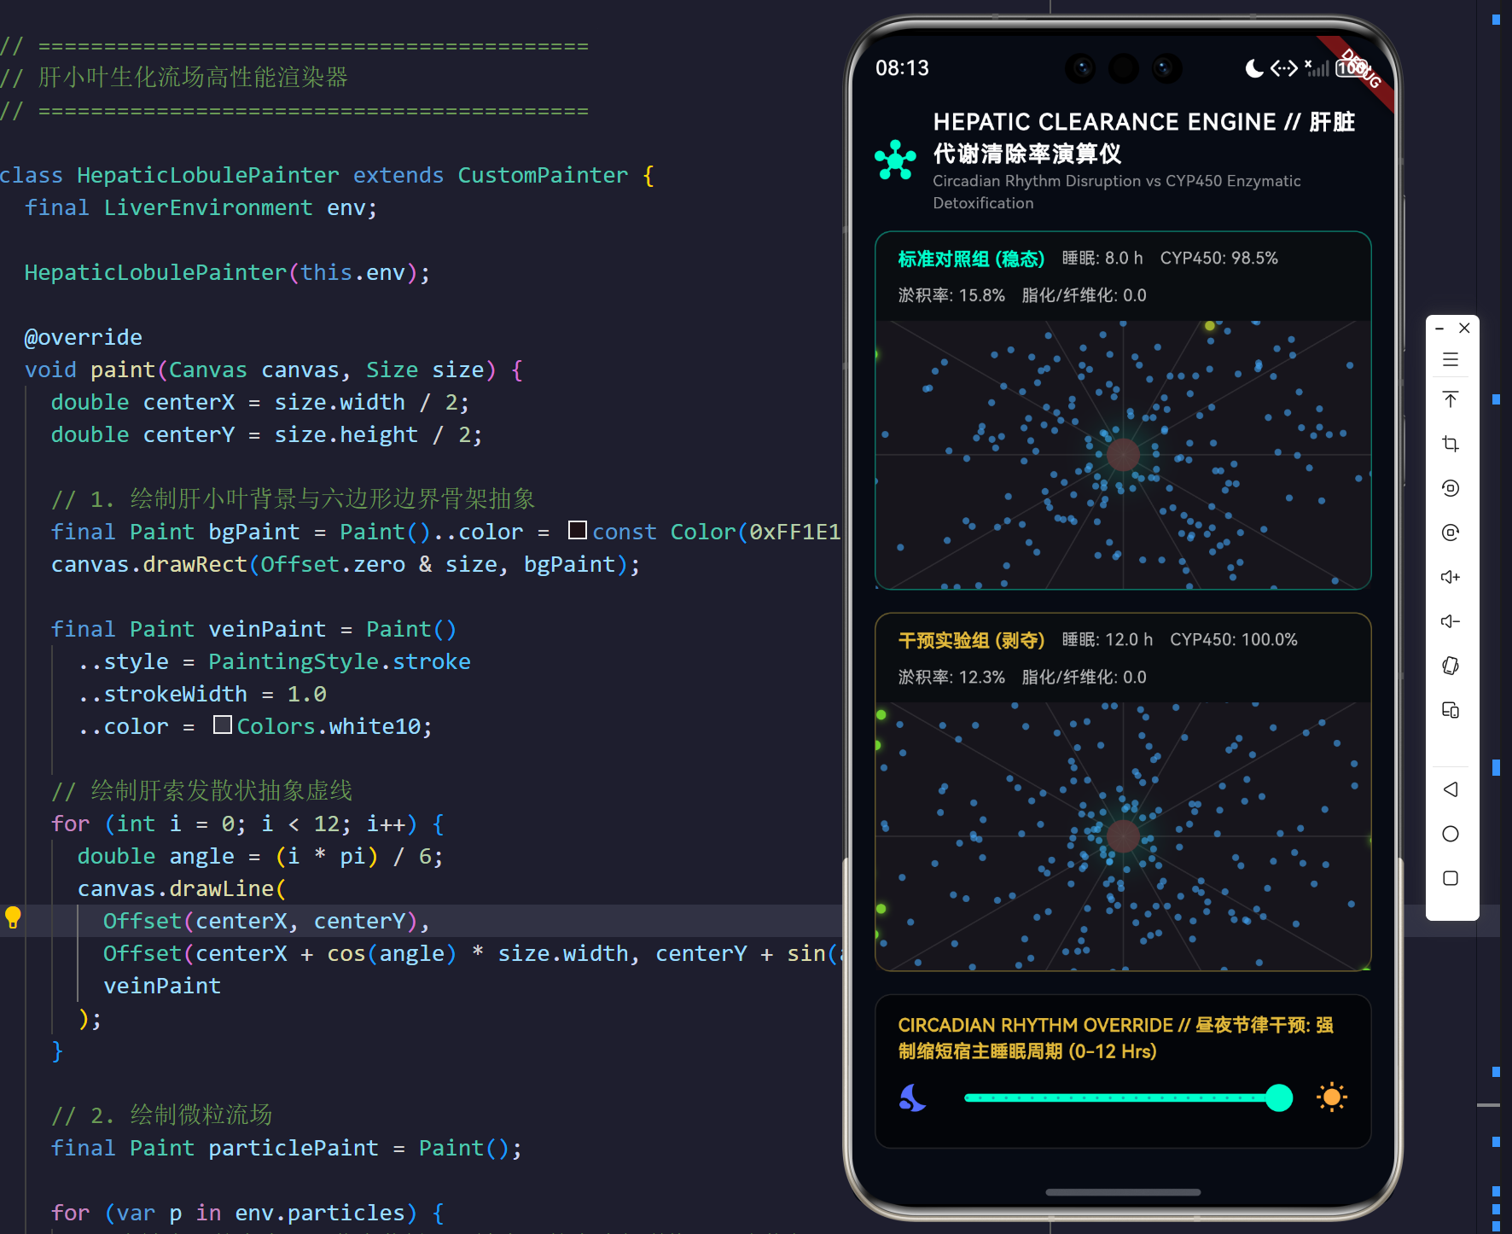Viewport: 1512px width, 1234px height.
Task: Click 'class HepaticLobulePainter extends CustomPainter' line
Action: pyautogui.click(x=327, y=175)
